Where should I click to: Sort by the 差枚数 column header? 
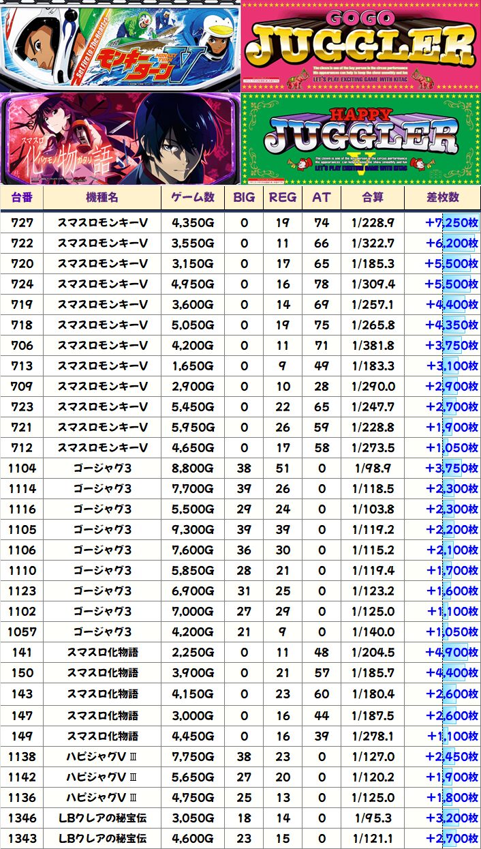coord(442,197)
